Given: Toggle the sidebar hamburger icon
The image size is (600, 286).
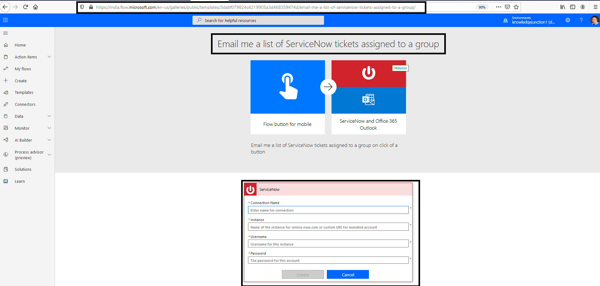Looking at the screenshot, I should coord(5,33).
